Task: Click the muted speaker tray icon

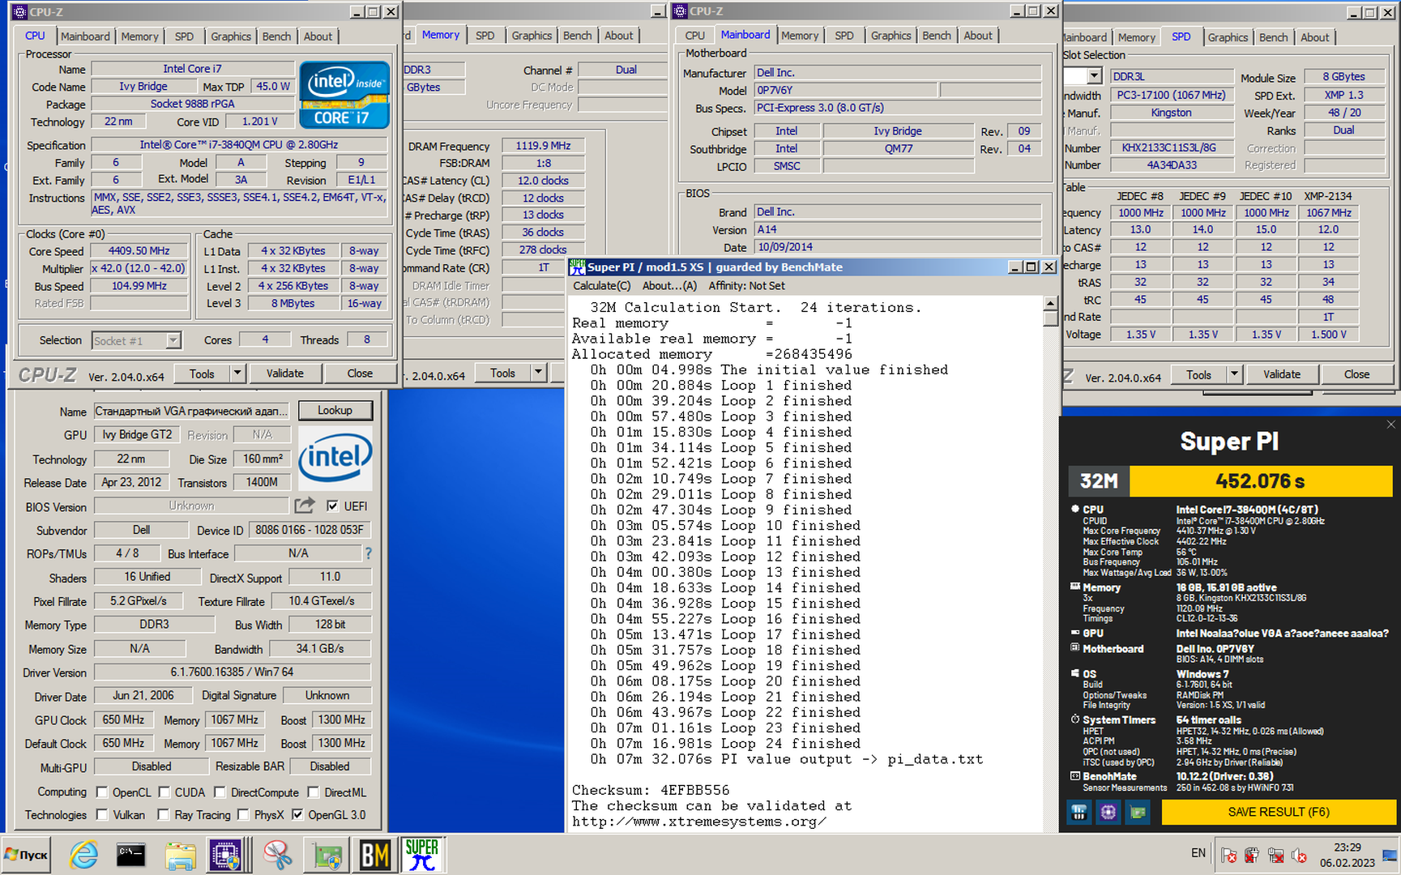Action: pos(1299,856)
